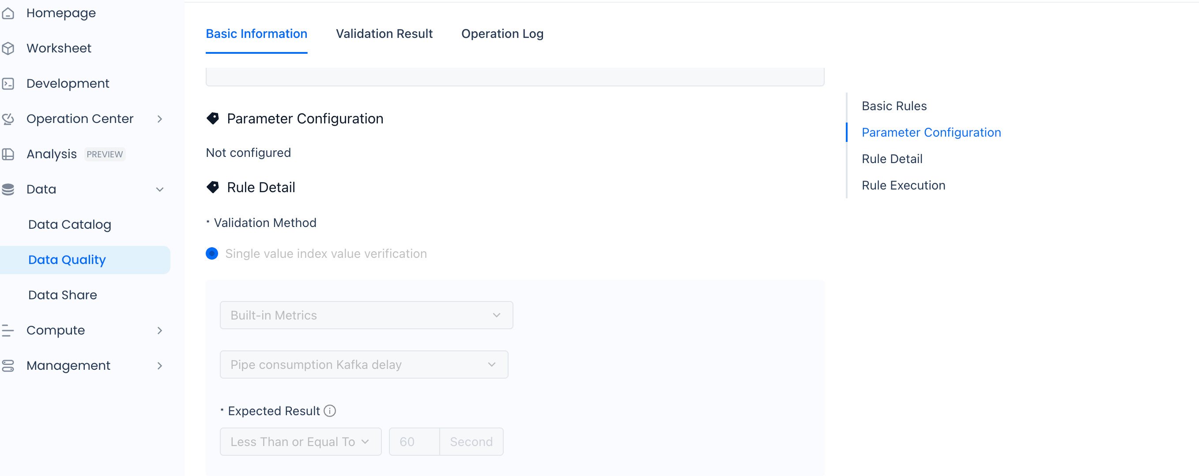
Task: Open the Built-in Metrics dropdown
Action: pyautogui.click(x=366, y=315)
